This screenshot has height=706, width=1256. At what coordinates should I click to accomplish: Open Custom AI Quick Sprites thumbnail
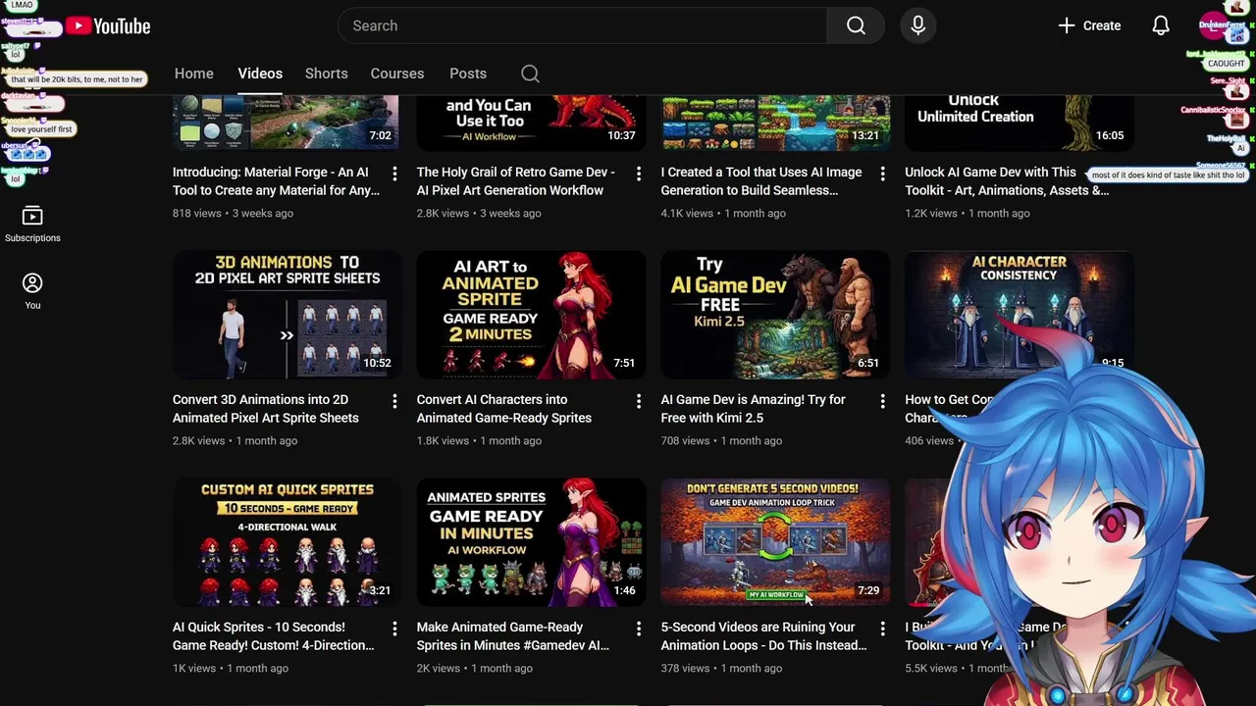click(x=287, y=542)
